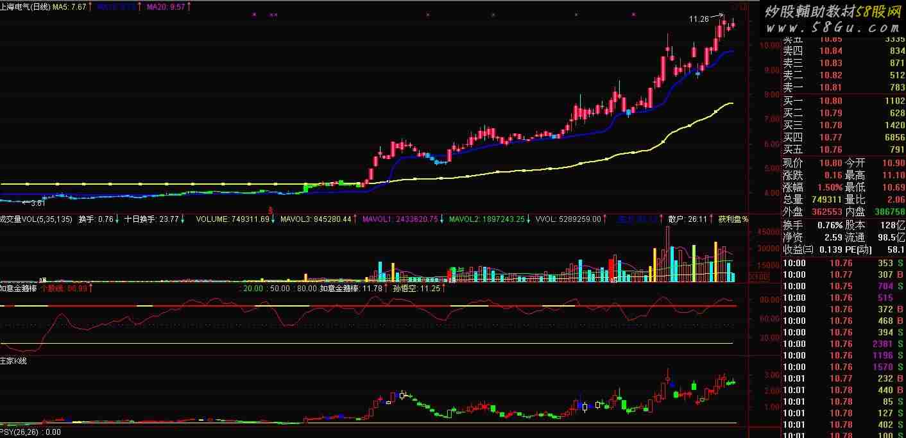Select the 如意金箍棒 indicator panel title
Viewport: 906px width, 438px height.
pos(19,289)
